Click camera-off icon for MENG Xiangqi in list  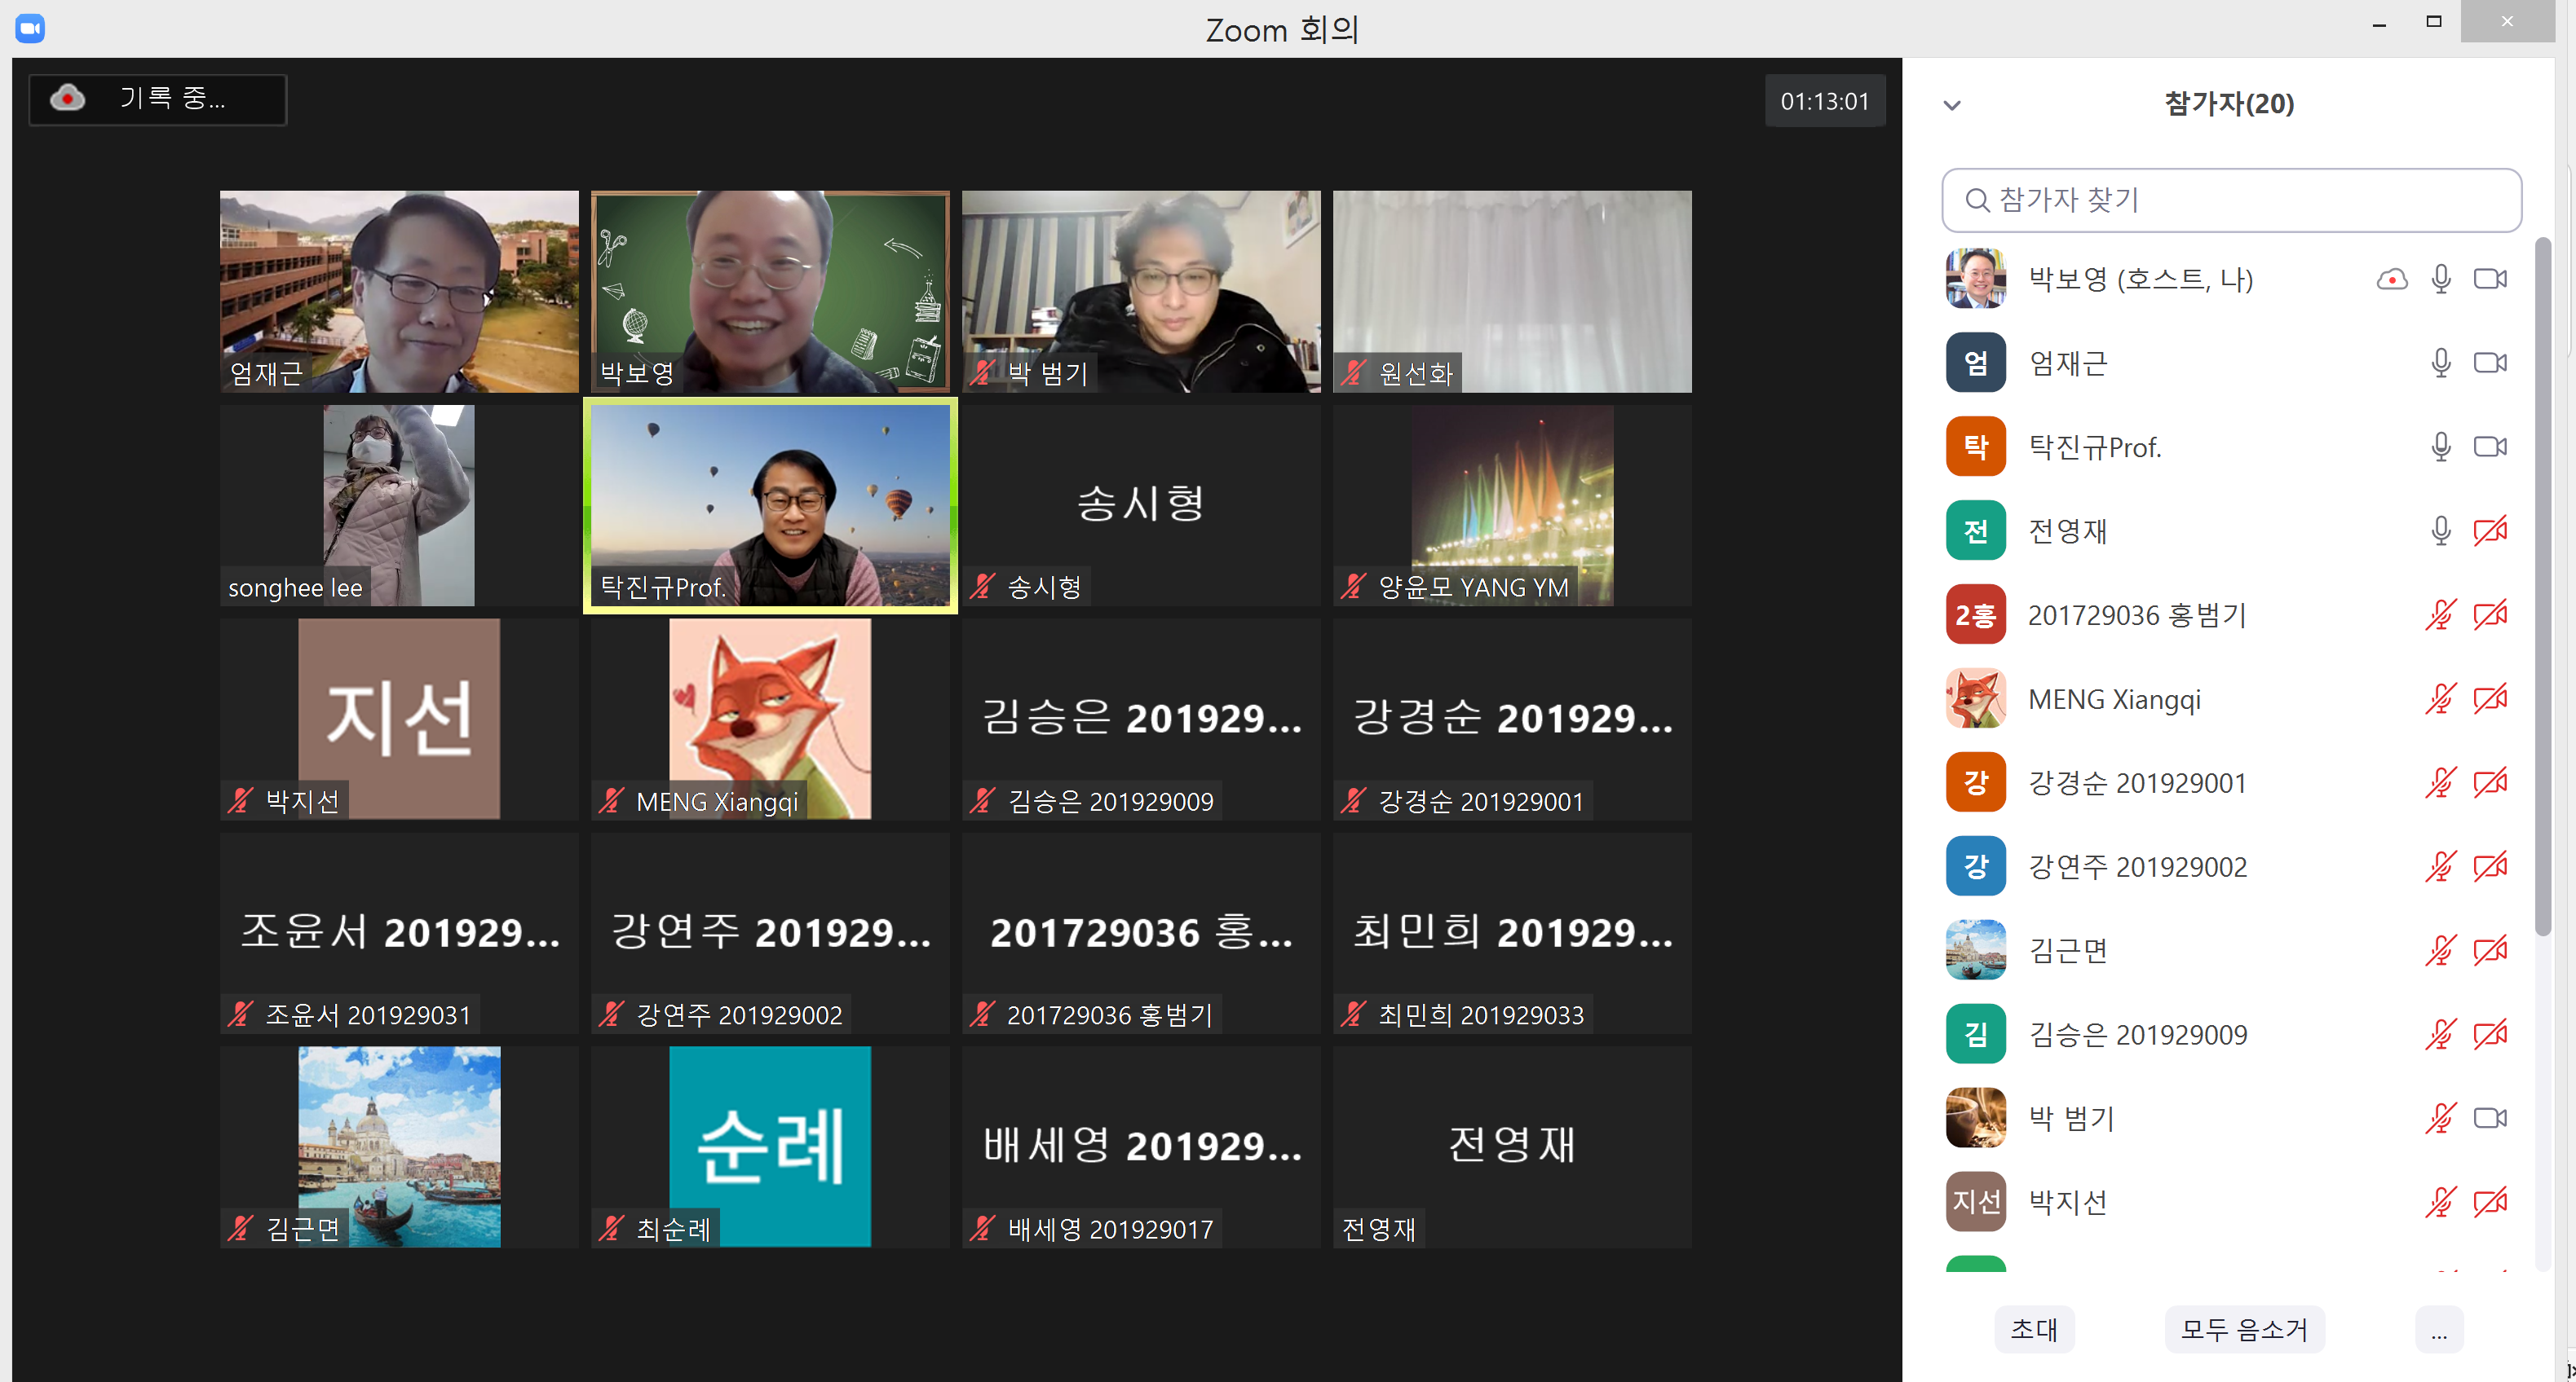pos(2490,698)
